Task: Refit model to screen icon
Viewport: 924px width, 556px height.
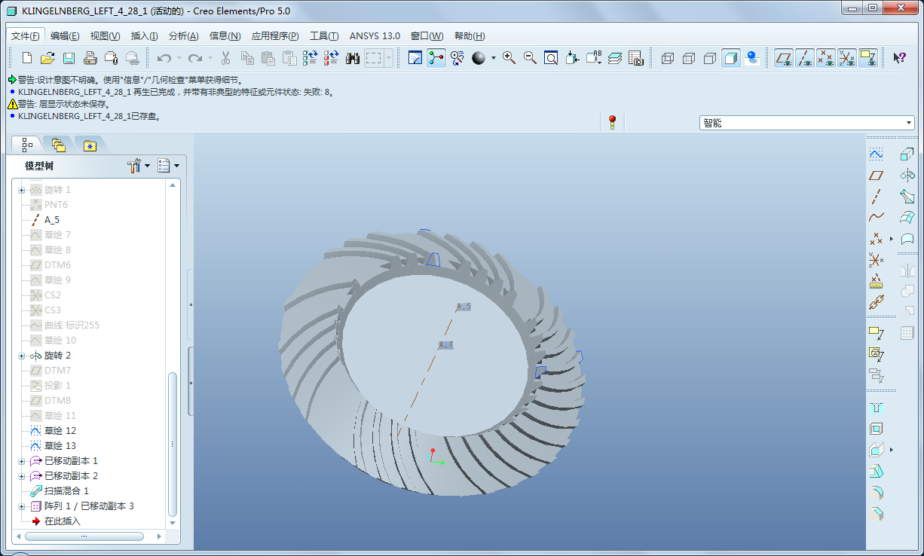Action: tap(551, 58)
